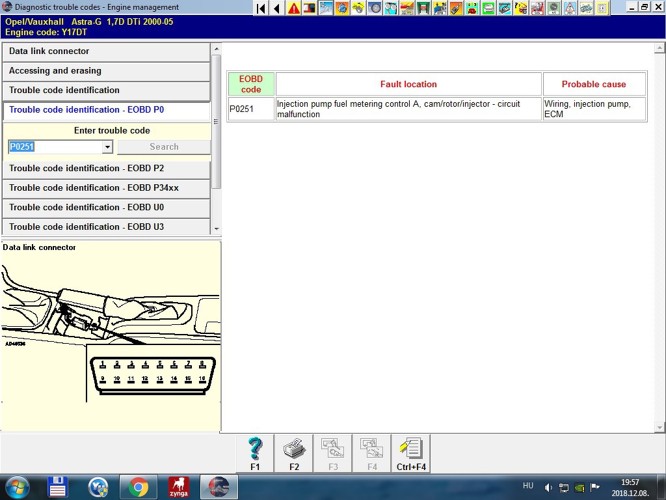Open timing belt pulley icon

click(x=358, y=8)
